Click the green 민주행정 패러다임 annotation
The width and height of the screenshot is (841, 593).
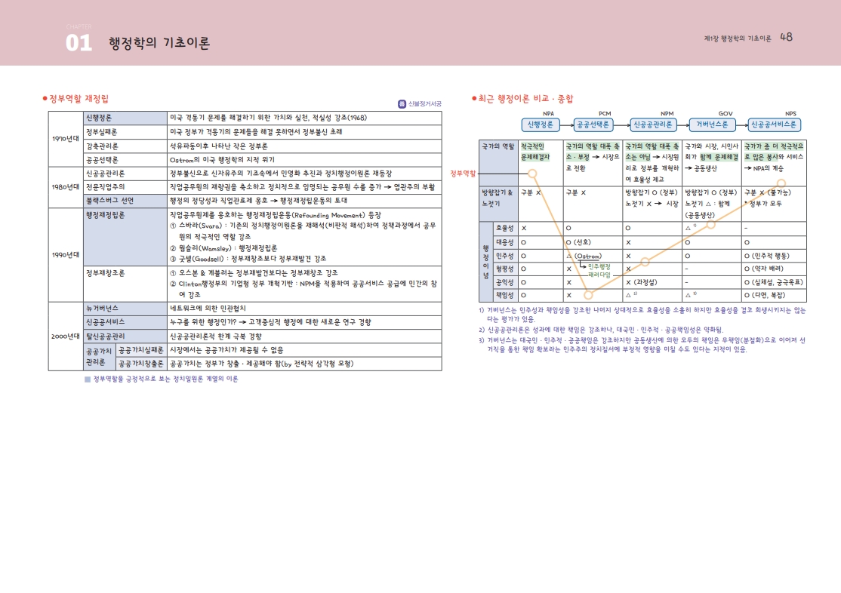click(599, 271)
